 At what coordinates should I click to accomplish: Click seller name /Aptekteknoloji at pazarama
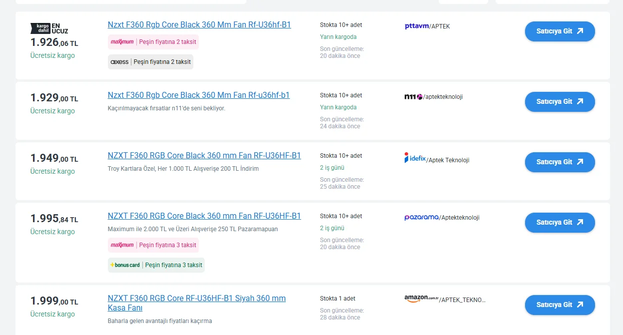pos(459,217)
